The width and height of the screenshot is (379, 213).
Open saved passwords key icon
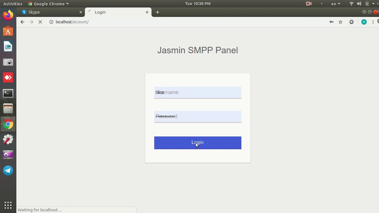click(x=332, y=22)
